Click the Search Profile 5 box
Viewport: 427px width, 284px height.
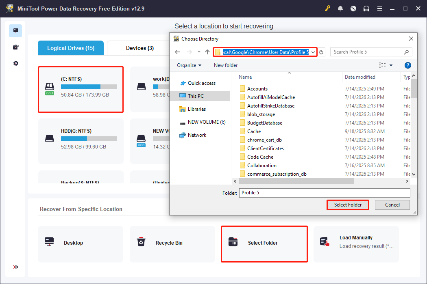point(371,52)
